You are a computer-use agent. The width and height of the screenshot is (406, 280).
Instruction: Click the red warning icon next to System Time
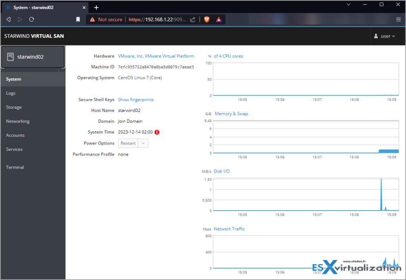coord(157,132)
